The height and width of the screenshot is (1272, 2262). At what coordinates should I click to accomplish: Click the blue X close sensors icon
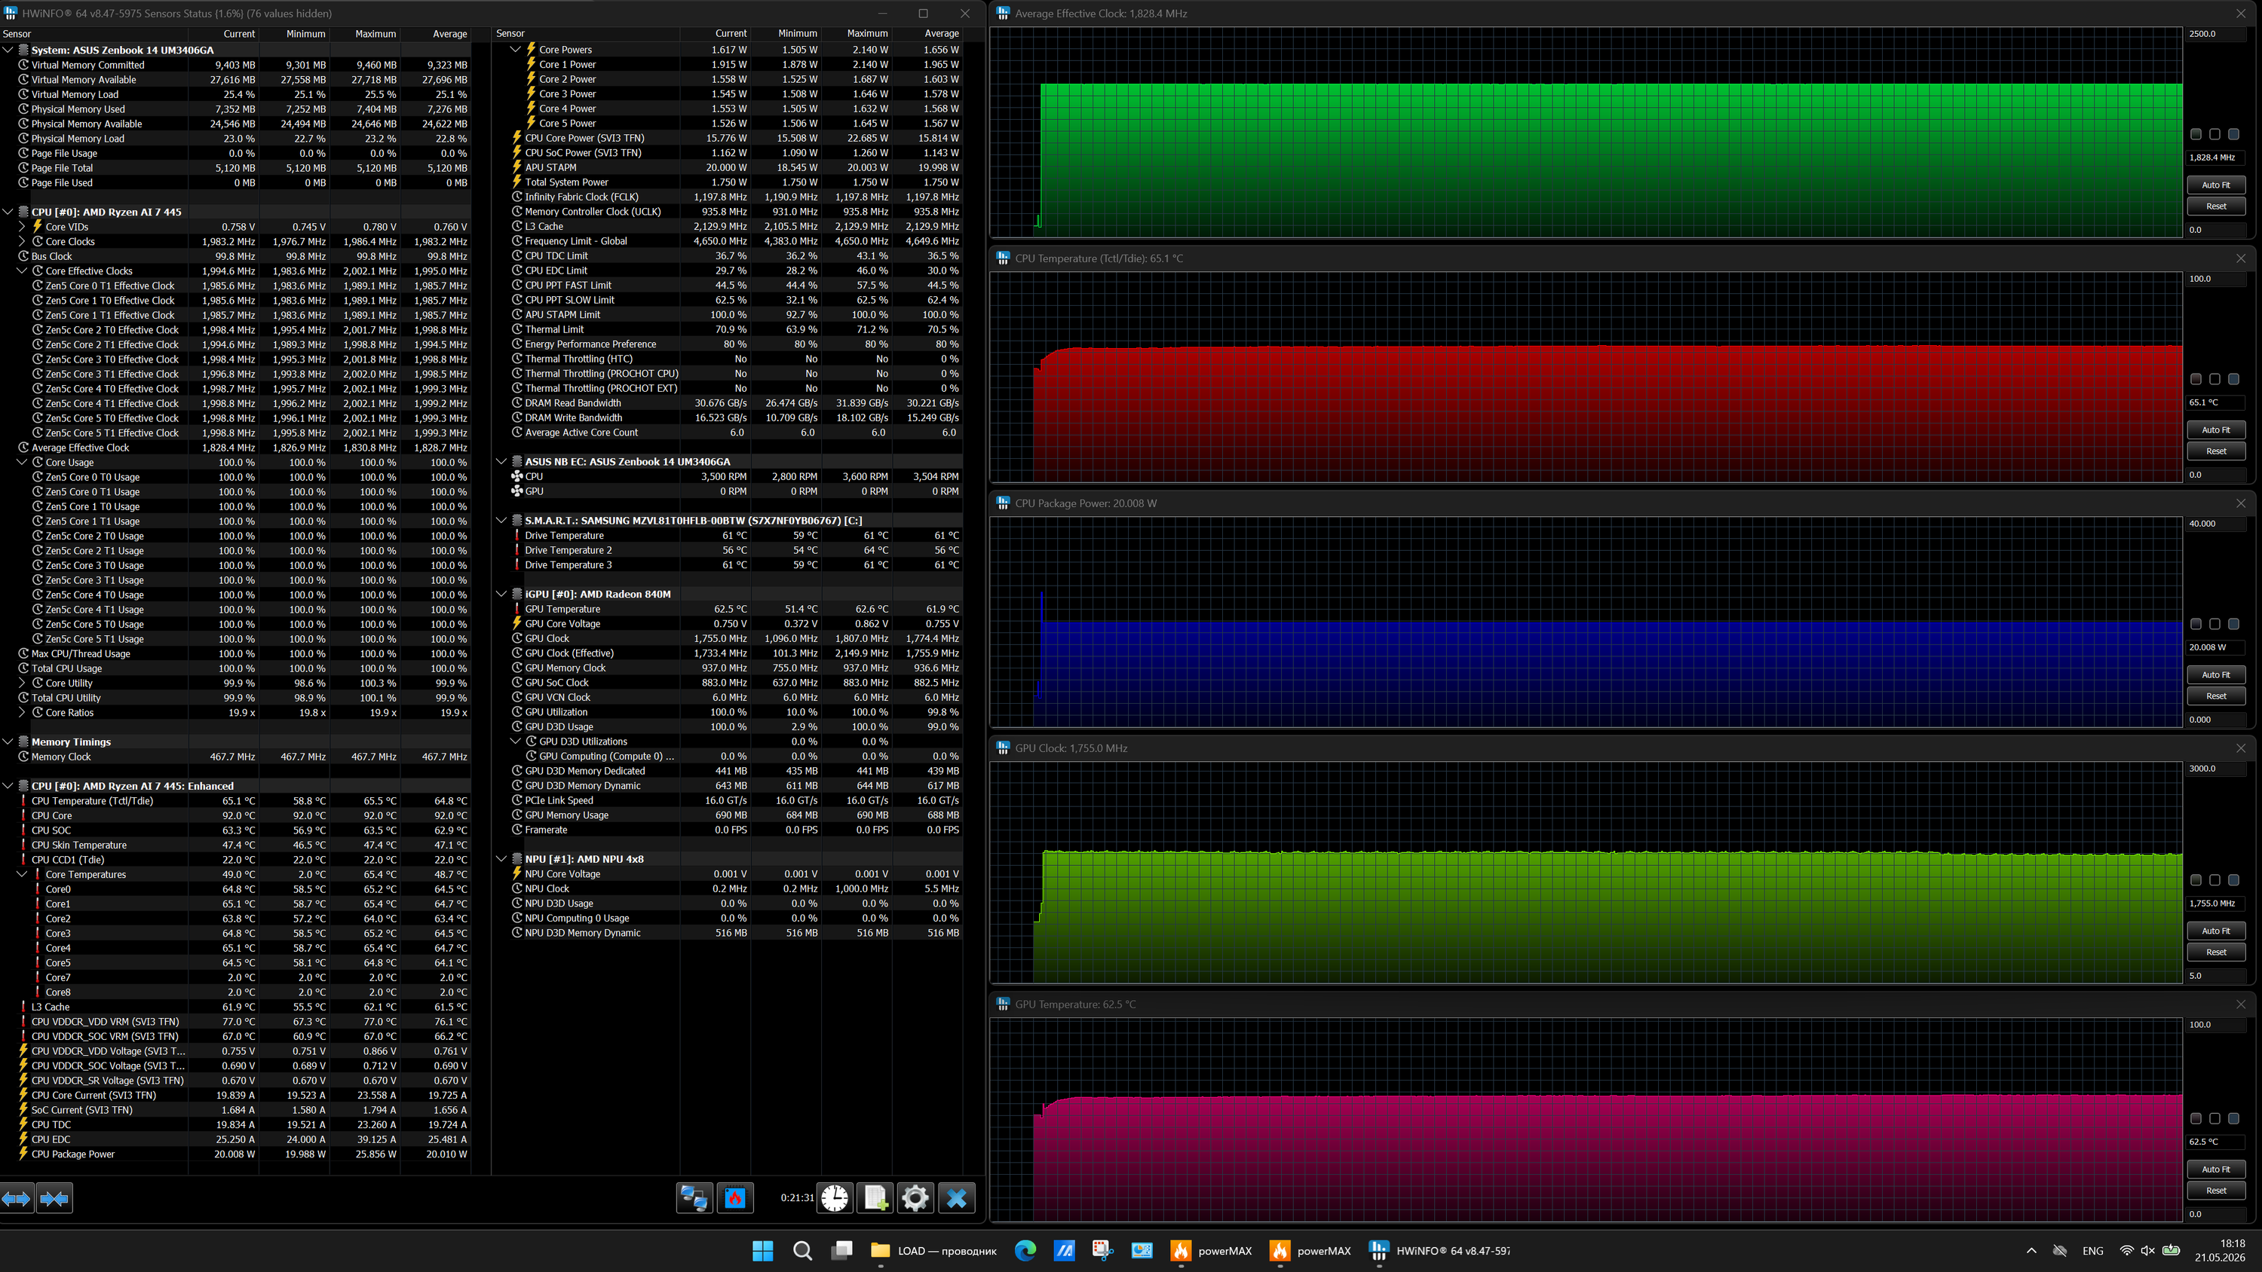point(956,1198)
